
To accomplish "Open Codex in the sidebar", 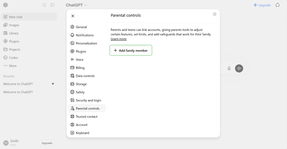I will 29,58.
